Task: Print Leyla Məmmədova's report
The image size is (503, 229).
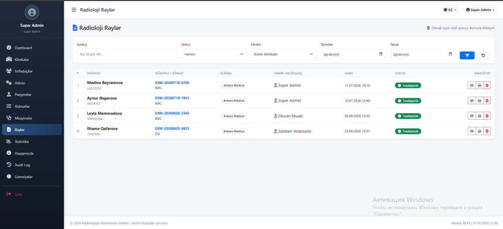Action: click(479, 116)
